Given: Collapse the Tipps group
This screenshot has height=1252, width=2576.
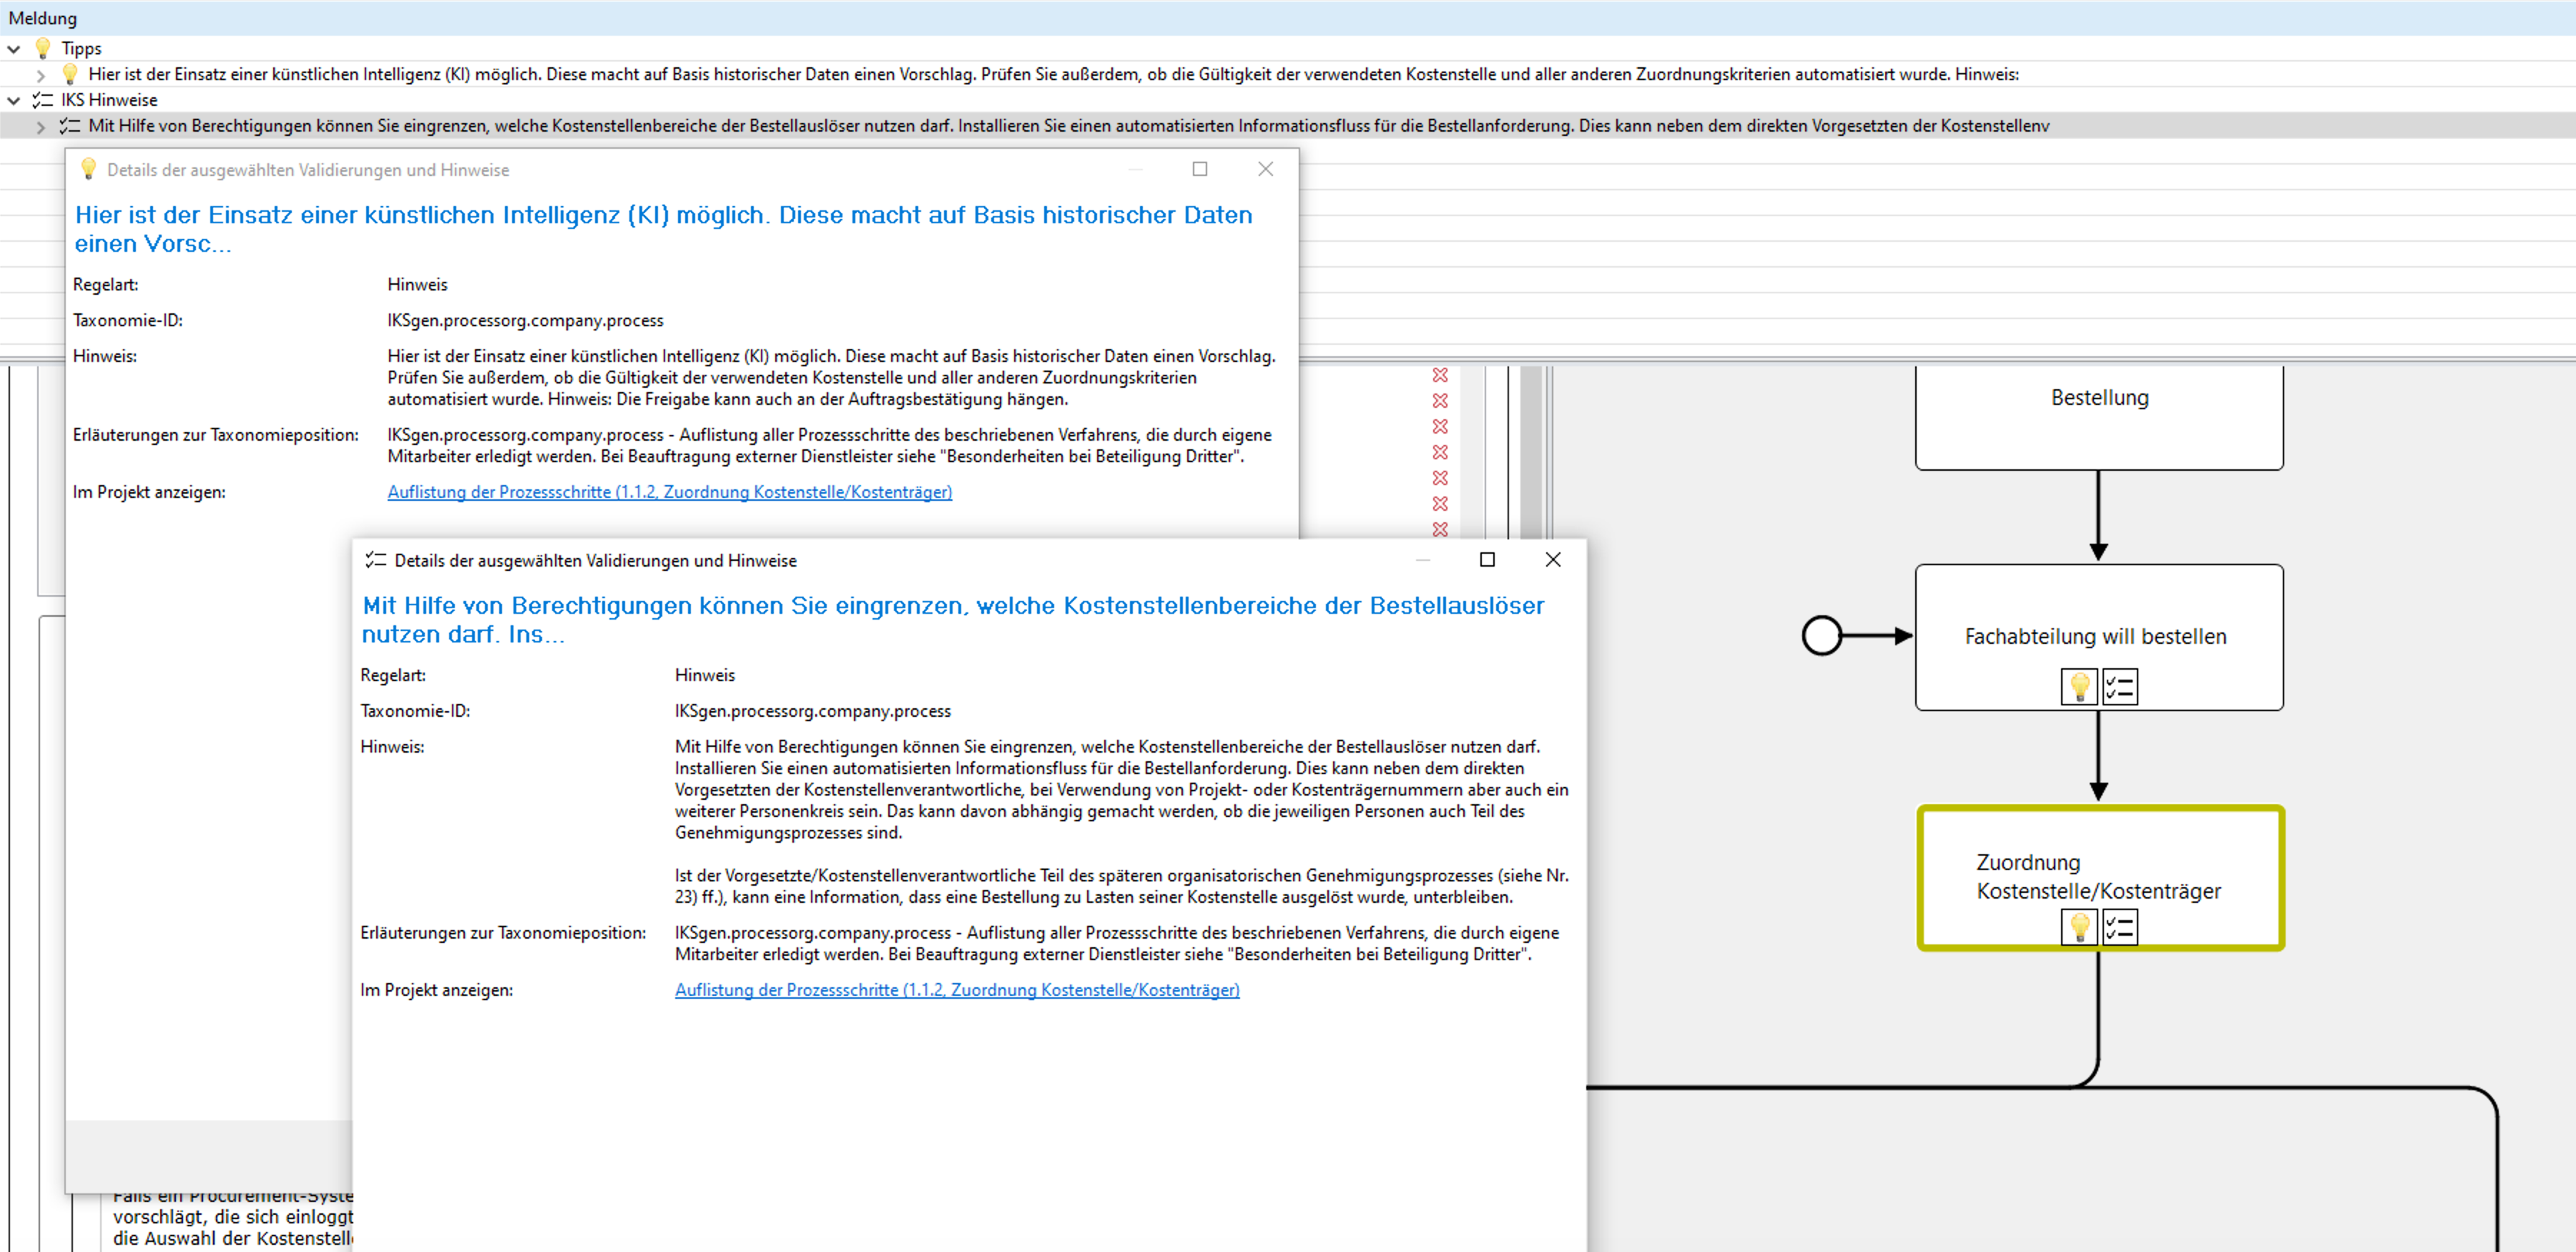Looking at the screenshot, I should pyautogui.click(x=14, y=48).
